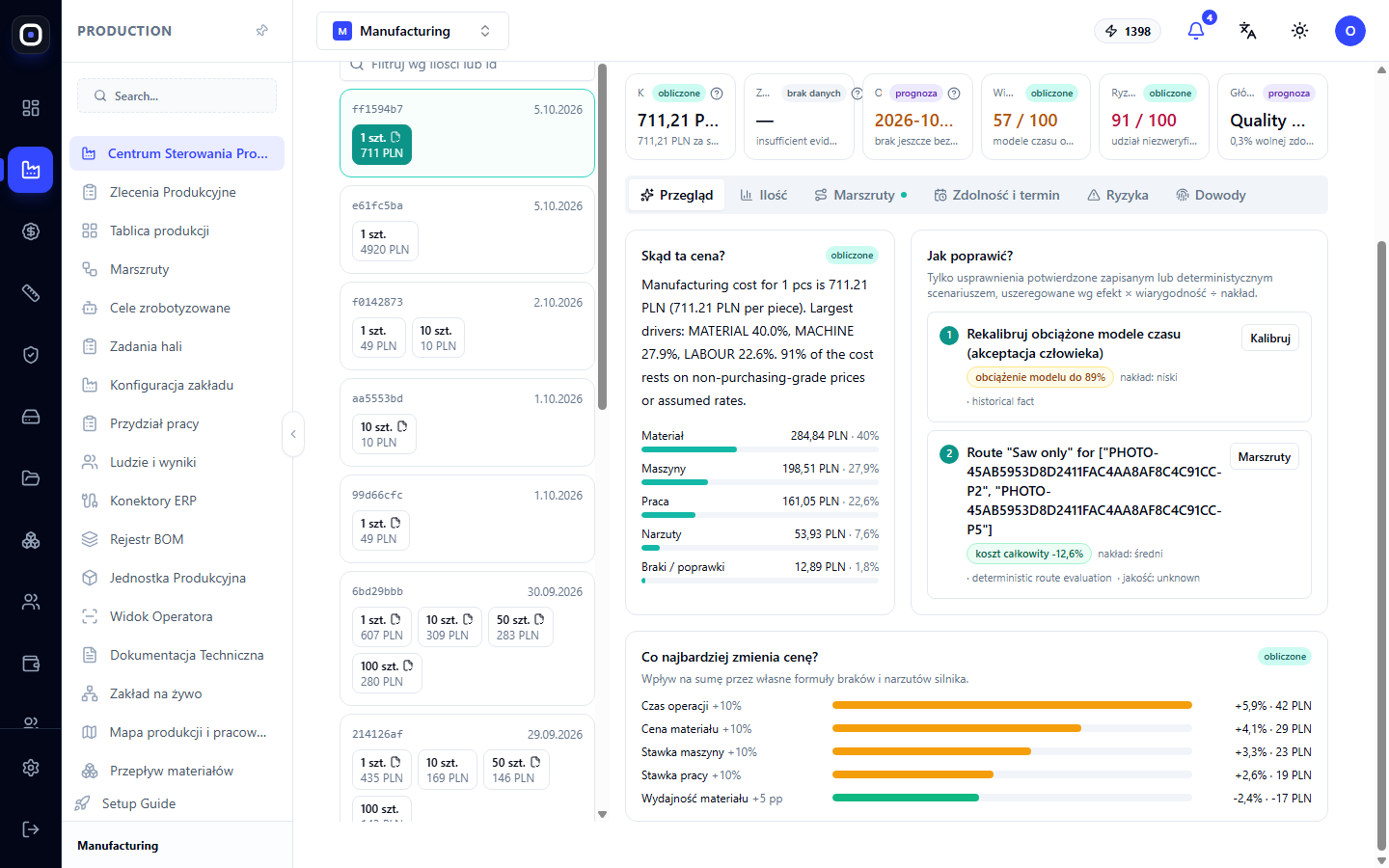1389x868 pixels.
Task: Toggle the light/dark theme sun icon
Action: coord(1299,31)
